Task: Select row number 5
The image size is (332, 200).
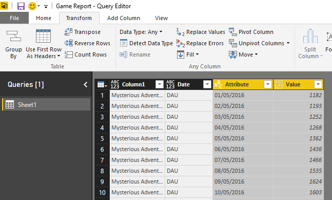Action: [x=102, y=138]
